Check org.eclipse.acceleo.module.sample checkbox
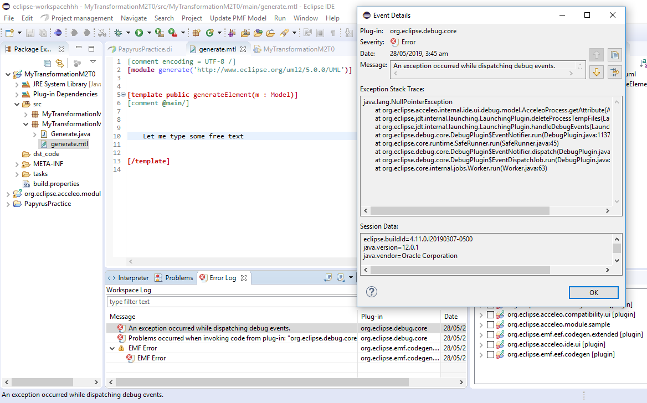This screenshot has width=647, height=403. [x=491, y=324]
